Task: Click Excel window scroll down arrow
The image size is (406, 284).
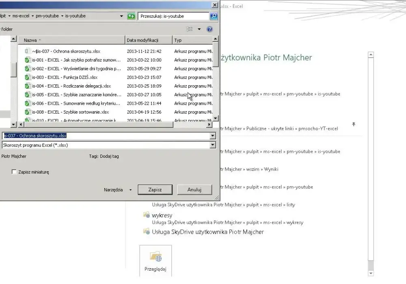Action: 371,273
